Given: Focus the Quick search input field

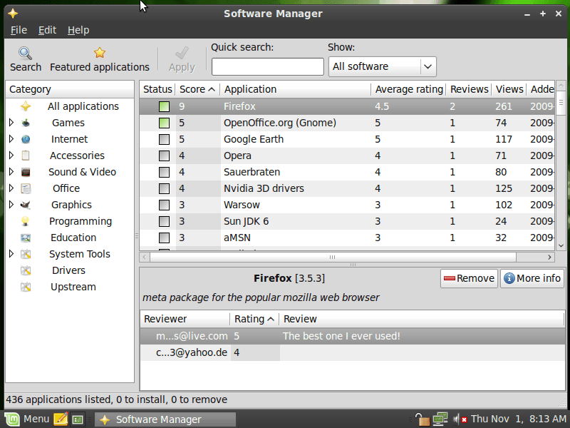Looking at the screenshot, I should 268,66.
